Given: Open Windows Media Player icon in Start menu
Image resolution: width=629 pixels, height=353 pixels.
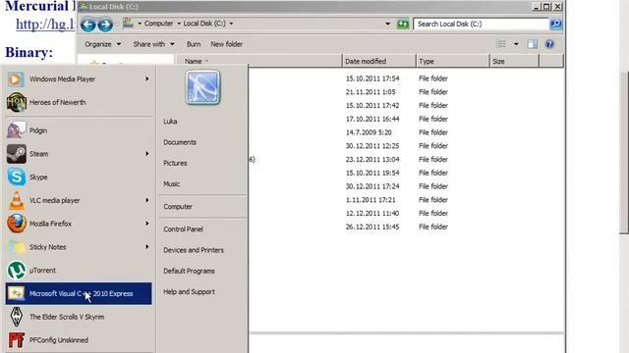Looking at the screenshot, I should click(16, 79).
